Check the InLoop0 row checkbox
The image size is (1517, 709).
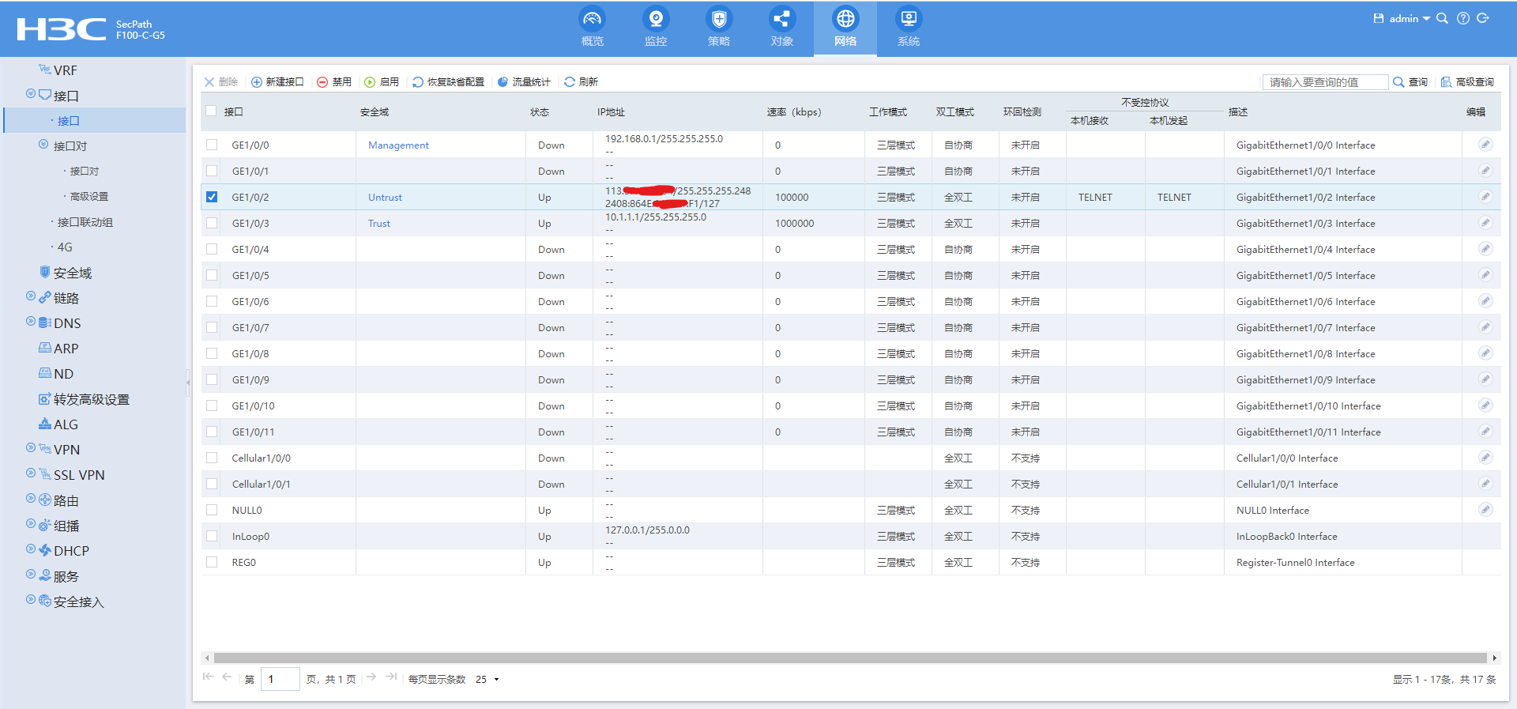[x=212, y=536]
